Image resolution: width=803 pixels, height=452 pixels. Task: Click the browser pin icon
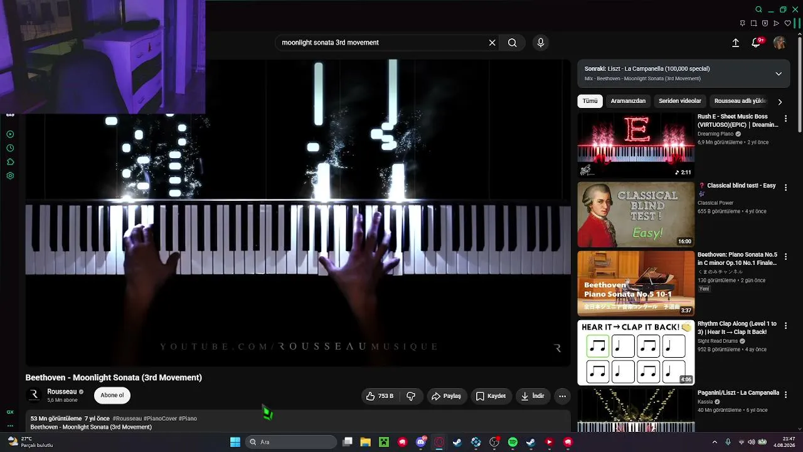[x=742, y=23]
